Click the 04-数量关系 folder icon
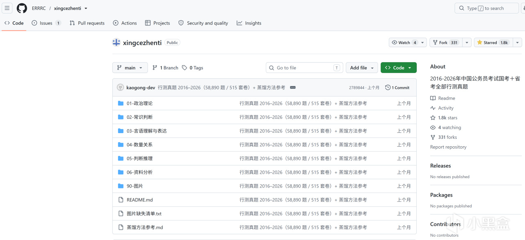The image size is (525, 240). (x=121, y=145)
